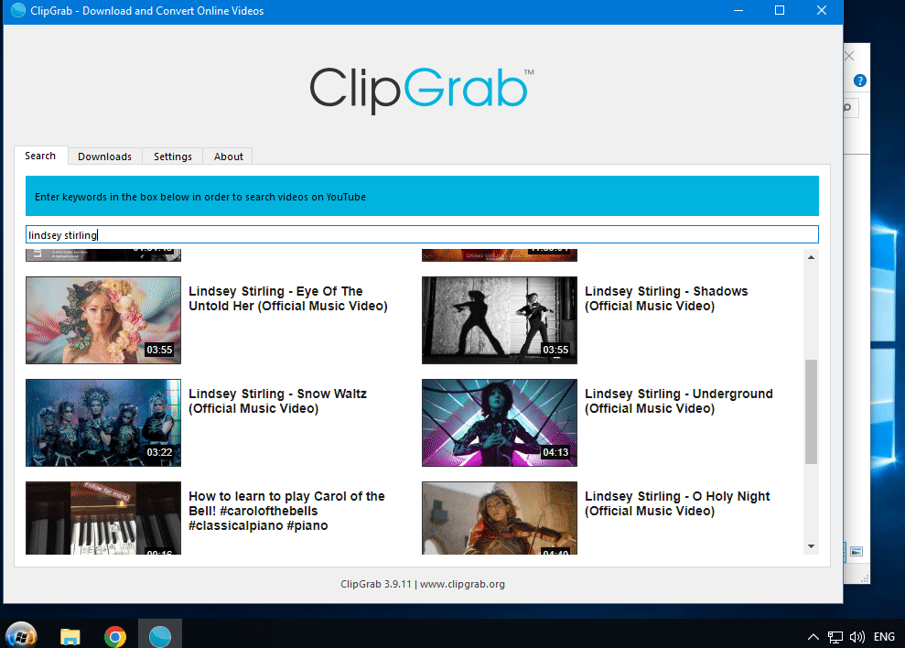The width and height of the screenshot is (905, 648).
Task: Show hidden system tray icons
Action: 813,637
